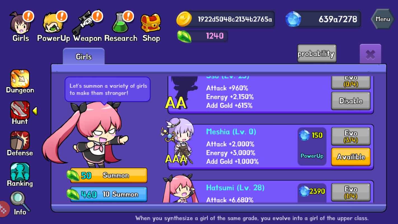Select the Hunt mode icon

coord(20,110)
